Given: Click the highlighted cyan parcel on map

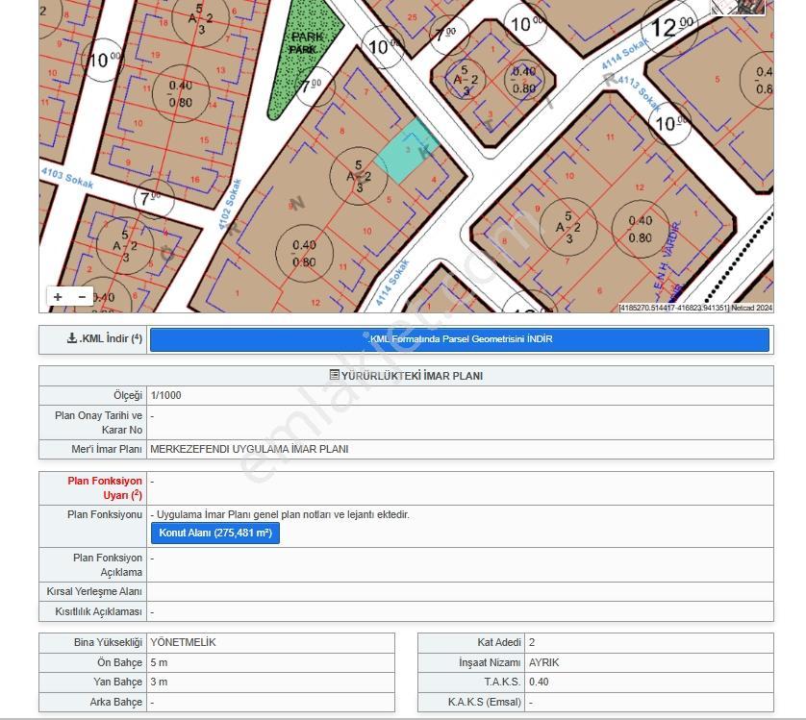Looking at the screenshot, I should click(x=406, y=152).
